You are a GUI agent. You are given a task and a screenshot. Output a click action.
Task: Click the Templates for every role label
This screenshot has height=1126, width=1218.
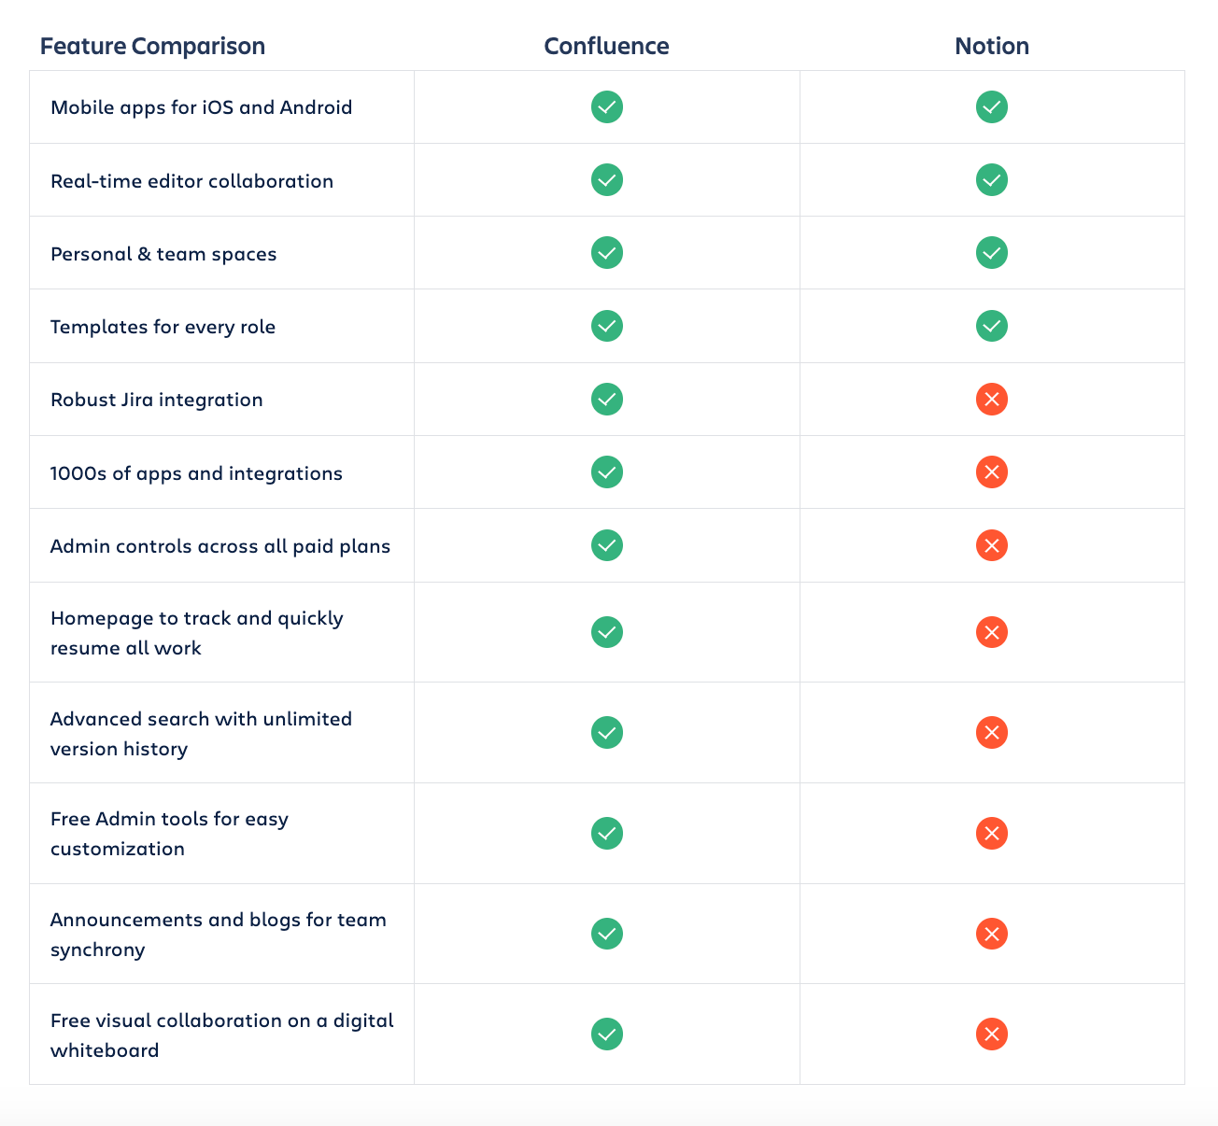click(x=163, y=327)
